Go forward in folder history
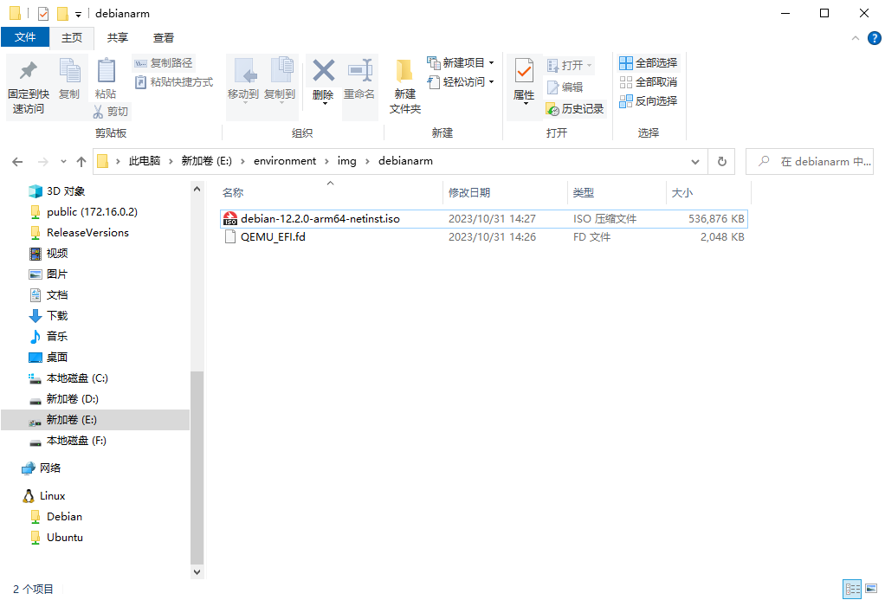 pyautogui.click(x=43, y=162)
